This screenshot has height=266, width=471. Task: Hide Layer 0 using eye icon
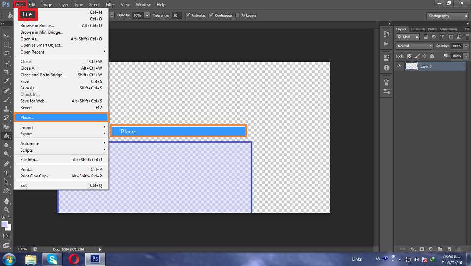click(x=399, y=66)
